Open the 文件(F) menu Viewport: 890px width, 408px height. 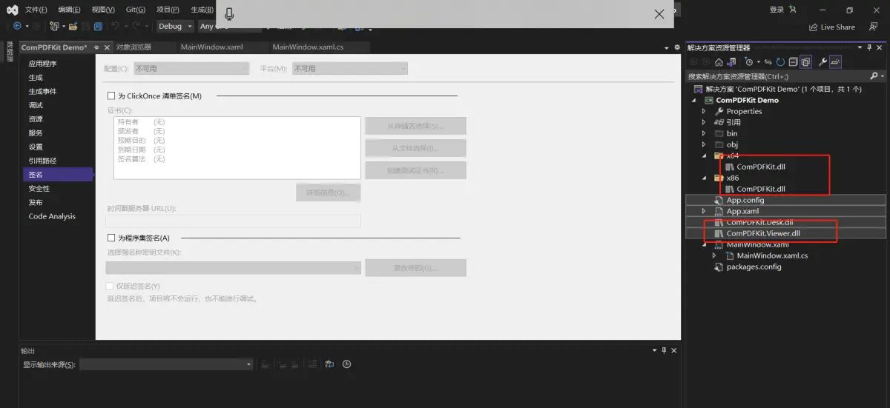(x=36, y=10)
